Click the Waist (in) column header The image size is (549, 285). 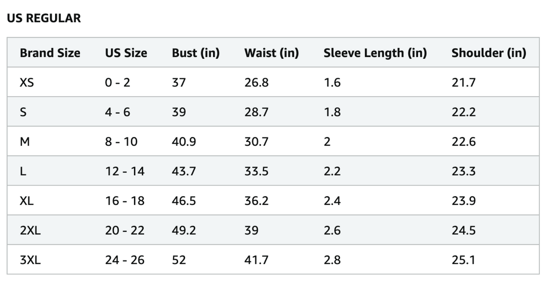coord(271,53)
